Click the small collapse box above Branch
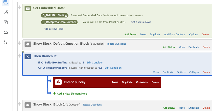Image resolution: width=222 pixels, height=111 pixels. point(23,52)
